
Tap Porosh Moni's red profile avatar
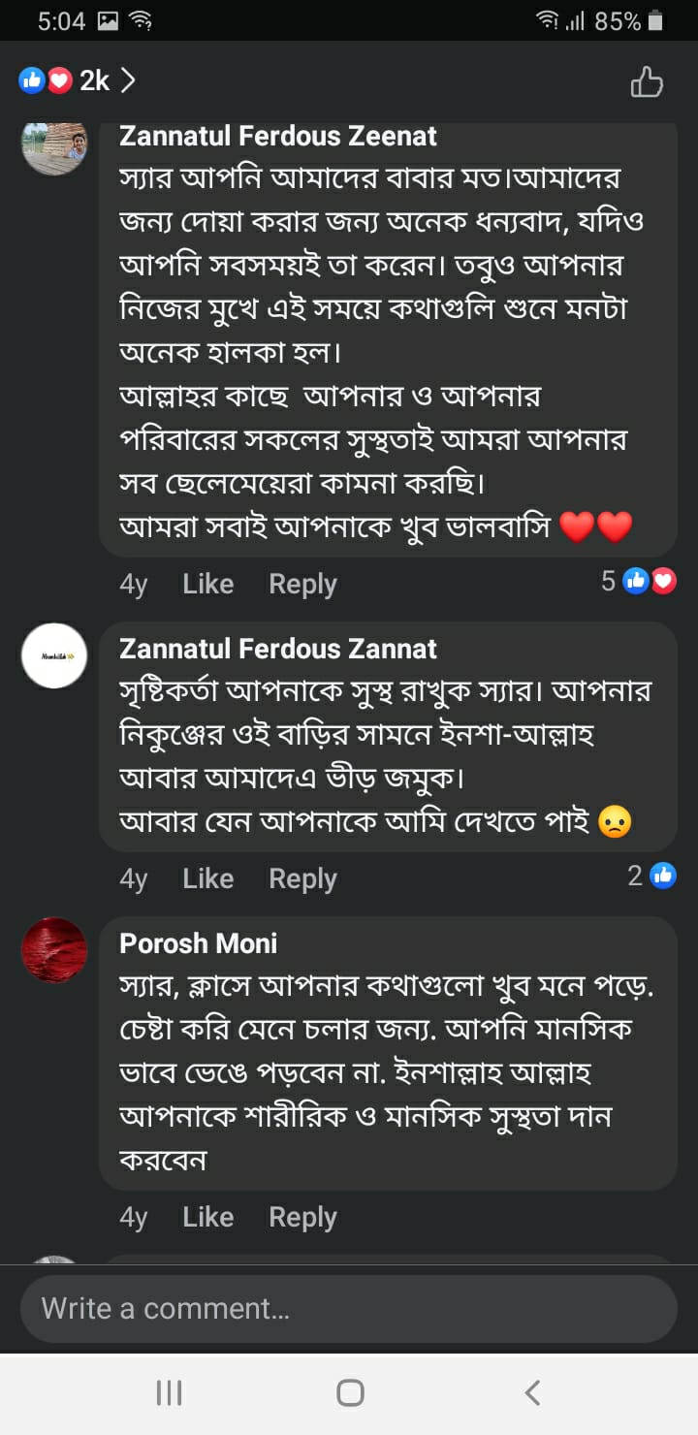pyautogui.click(x=54, y=950)
